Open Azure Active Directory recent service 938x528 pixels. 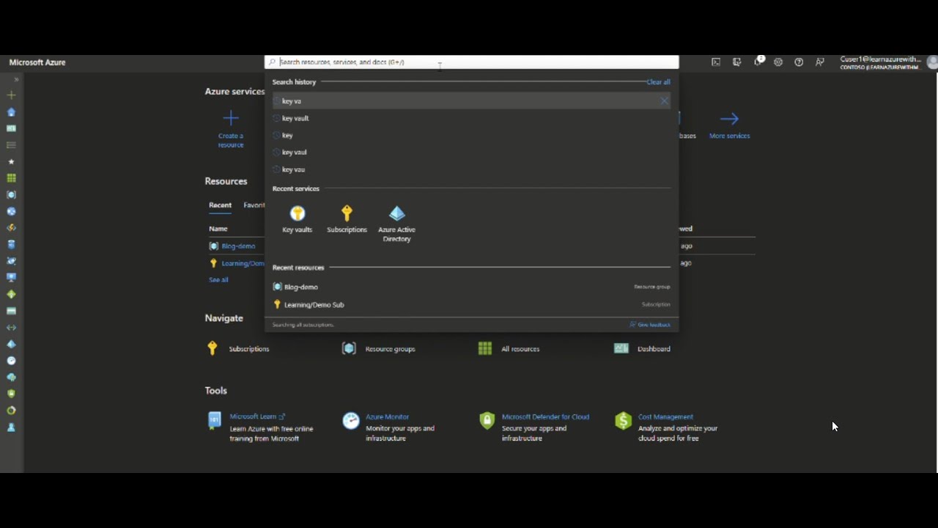tap(396, 224)
